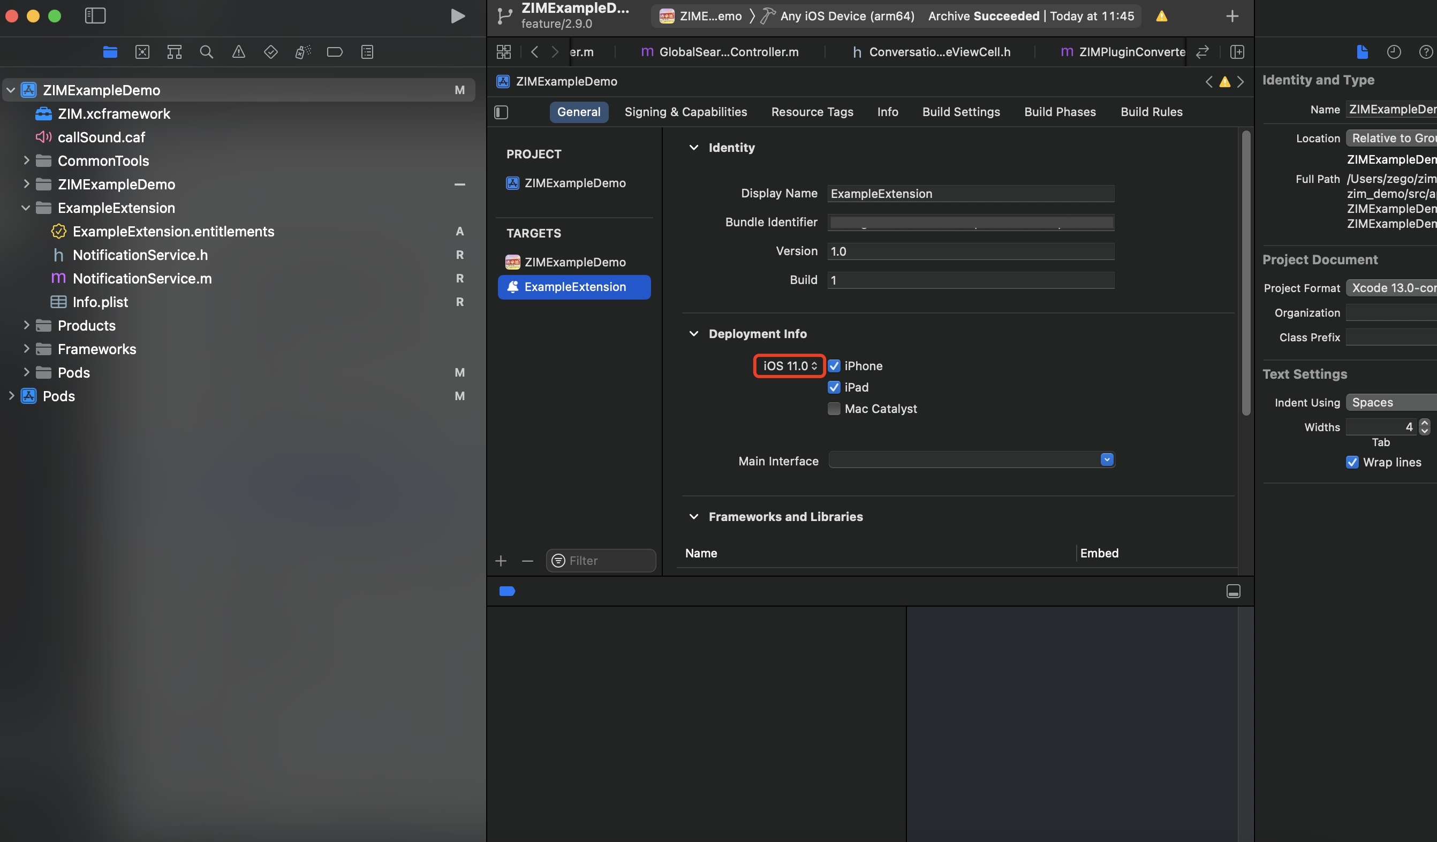
Task: Hide the debug area panel
Action: (1233, 591)
